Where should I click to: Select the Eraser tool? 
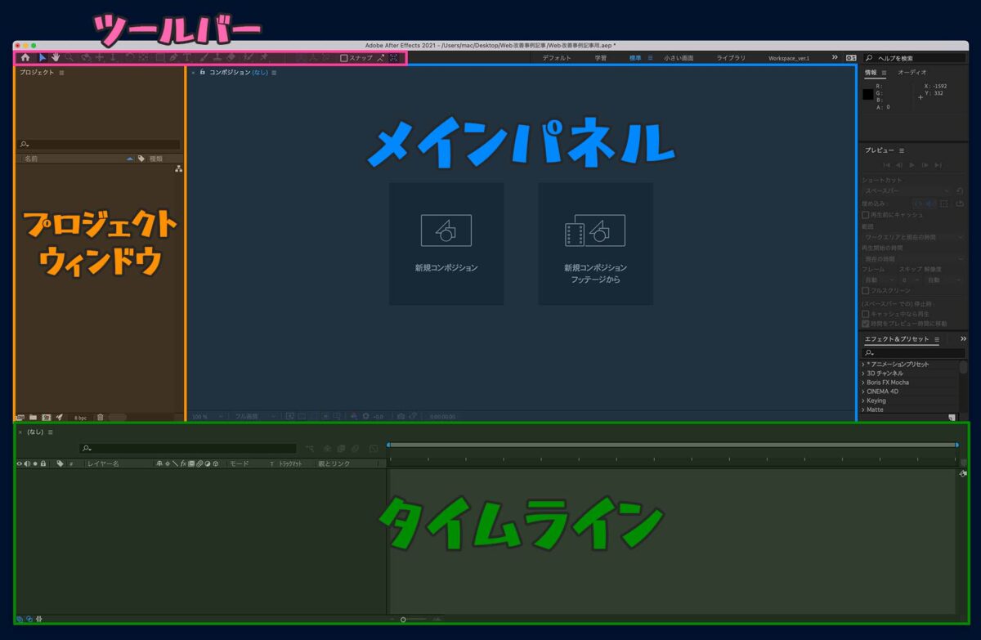pos(231,58)
